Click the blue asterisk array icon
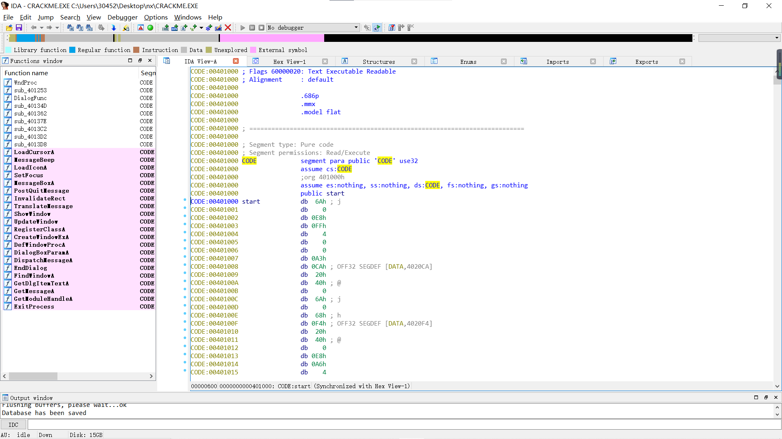Screen dimensions: 782x439 point(209,28)
